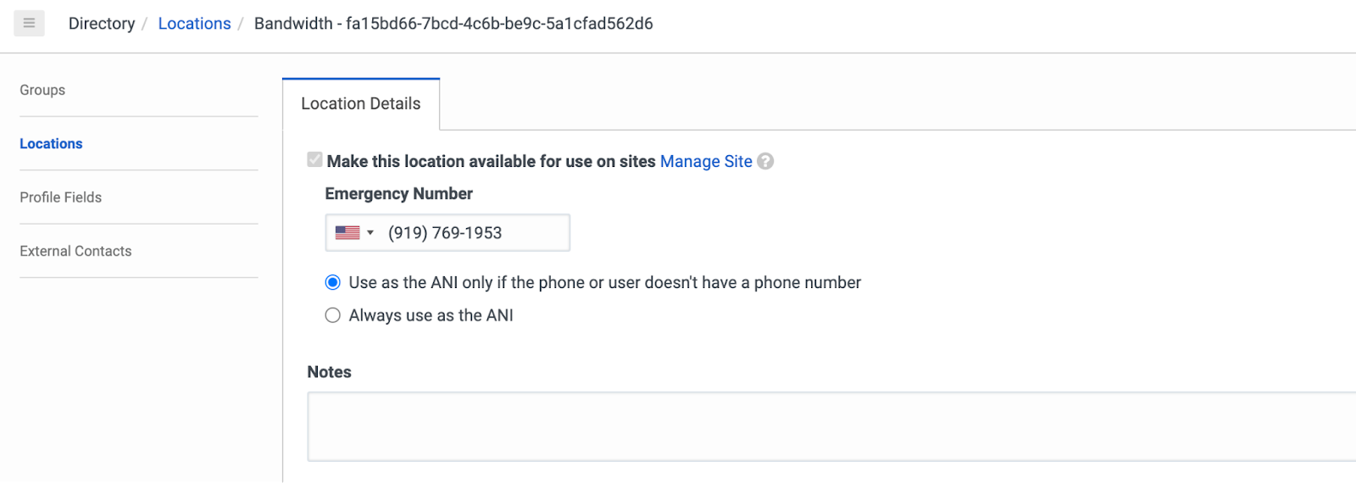Click the Notes heading label

(x=329, y=372)
